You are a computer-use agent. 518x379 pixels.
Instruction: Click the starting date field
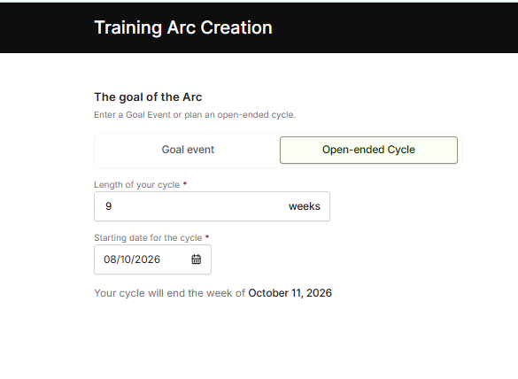point(152,259)
